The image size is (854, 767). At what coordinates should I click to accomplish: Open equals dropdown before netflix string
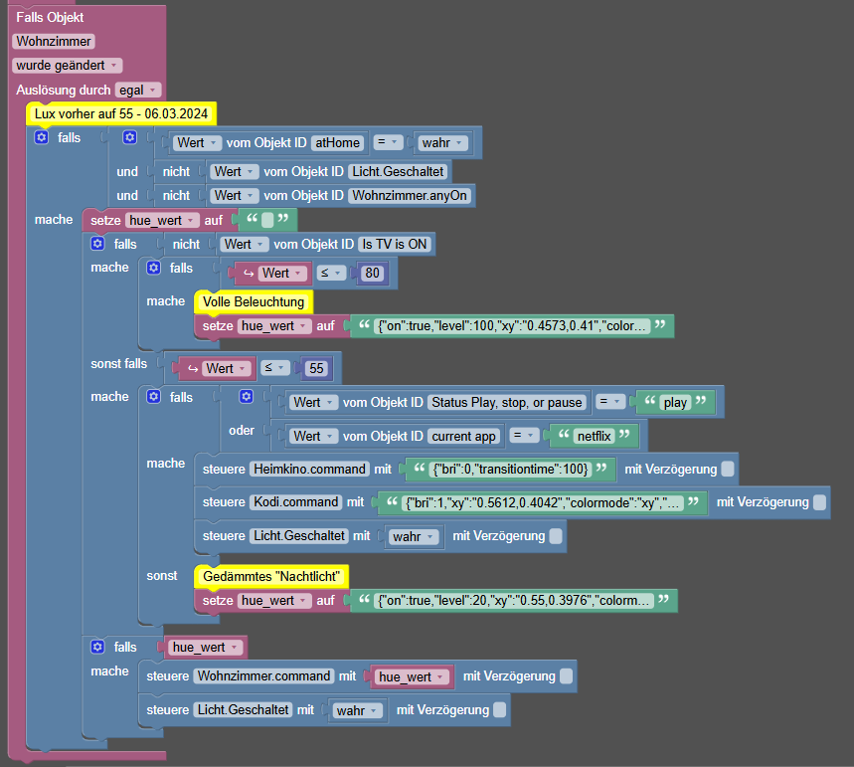pos(525,436)
